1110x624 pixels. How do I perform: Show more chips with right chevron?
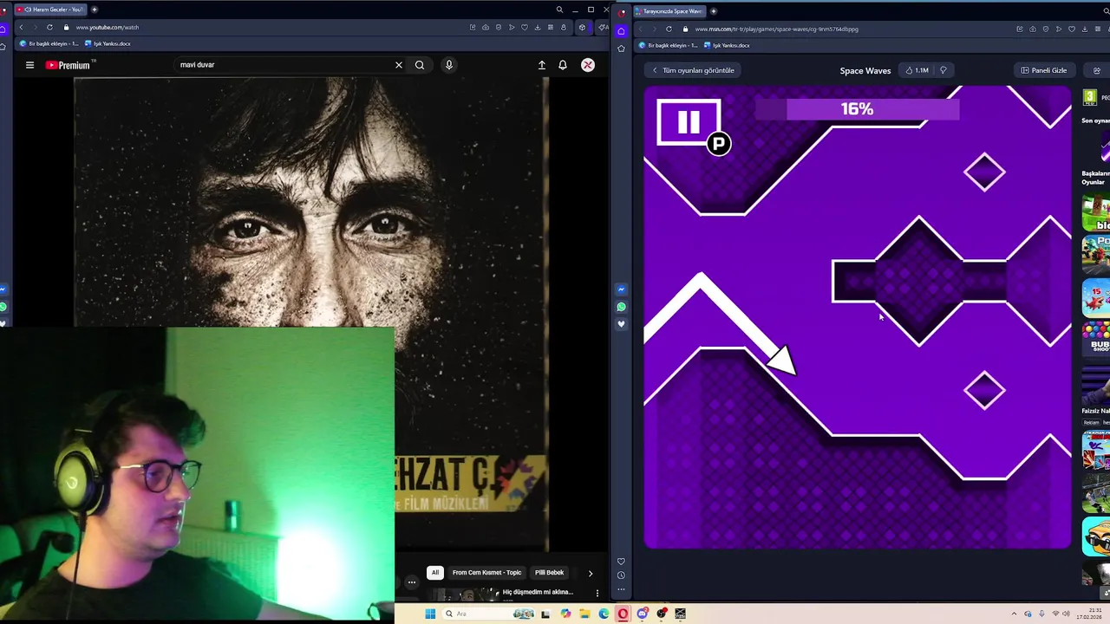pos(591,573)
